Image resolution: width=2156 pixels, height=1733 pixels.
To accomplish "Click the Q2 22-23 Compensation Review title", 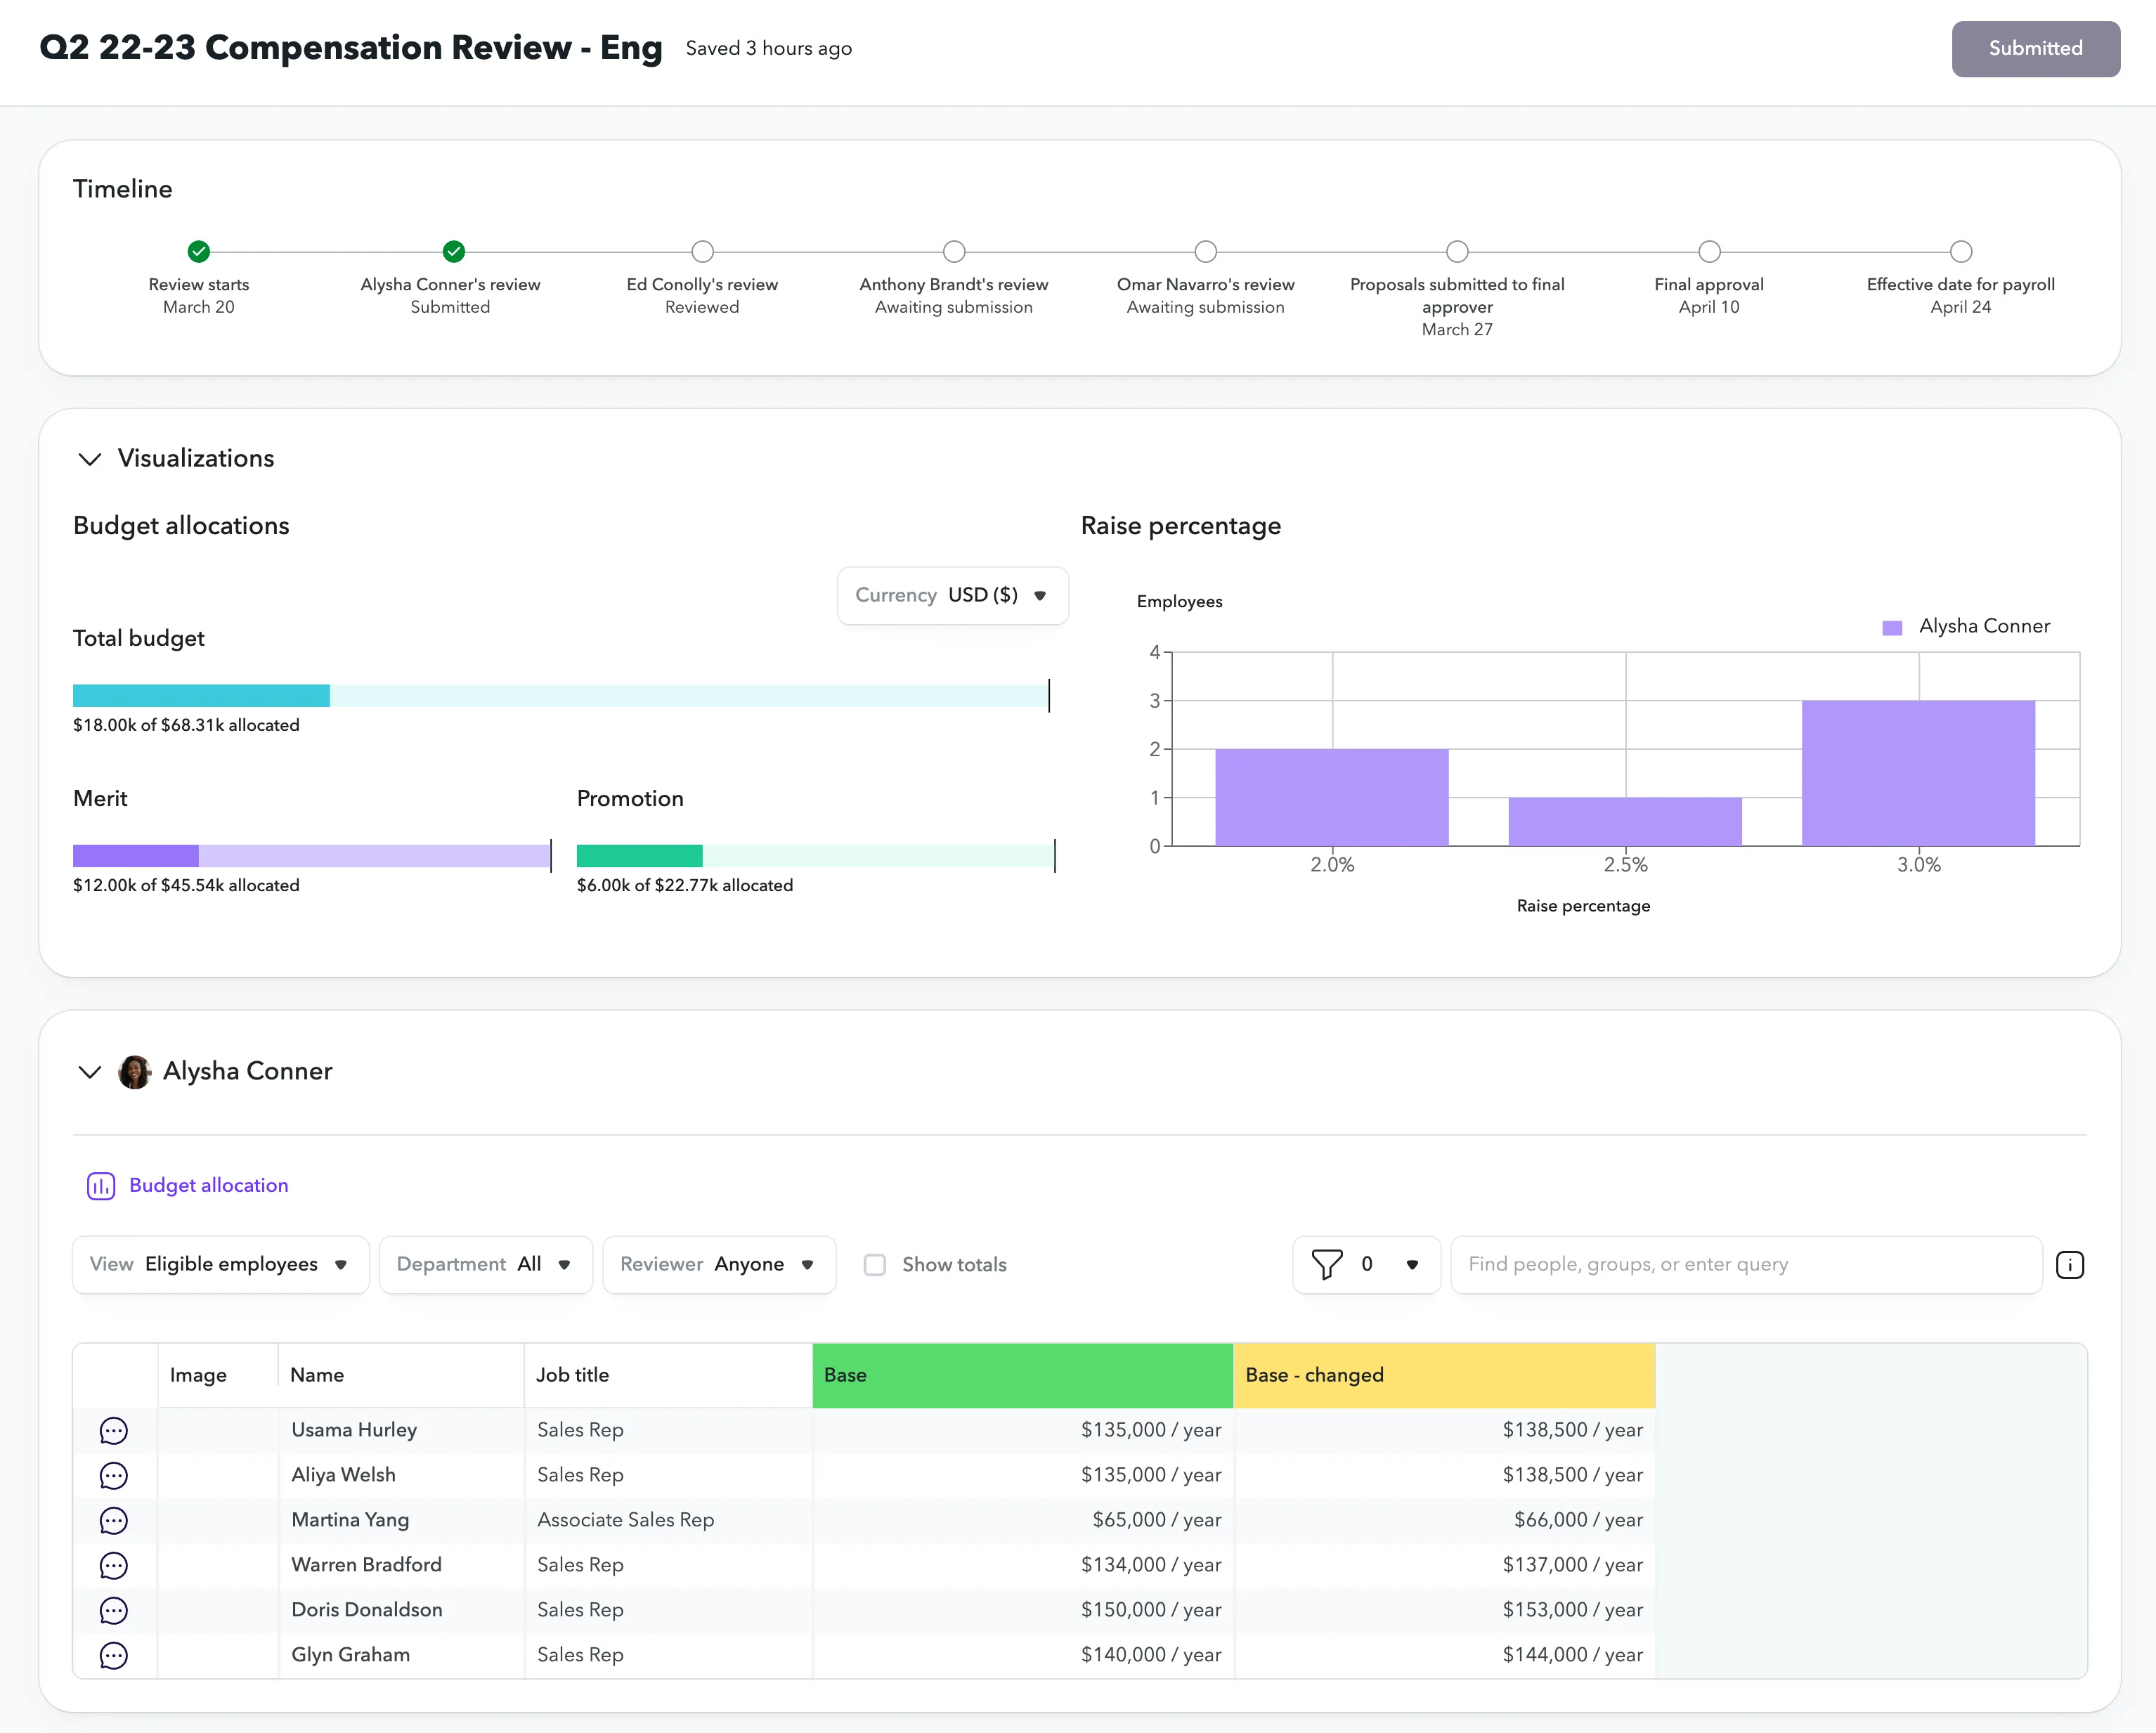I will pyautogui.click(x=351, y=48).
